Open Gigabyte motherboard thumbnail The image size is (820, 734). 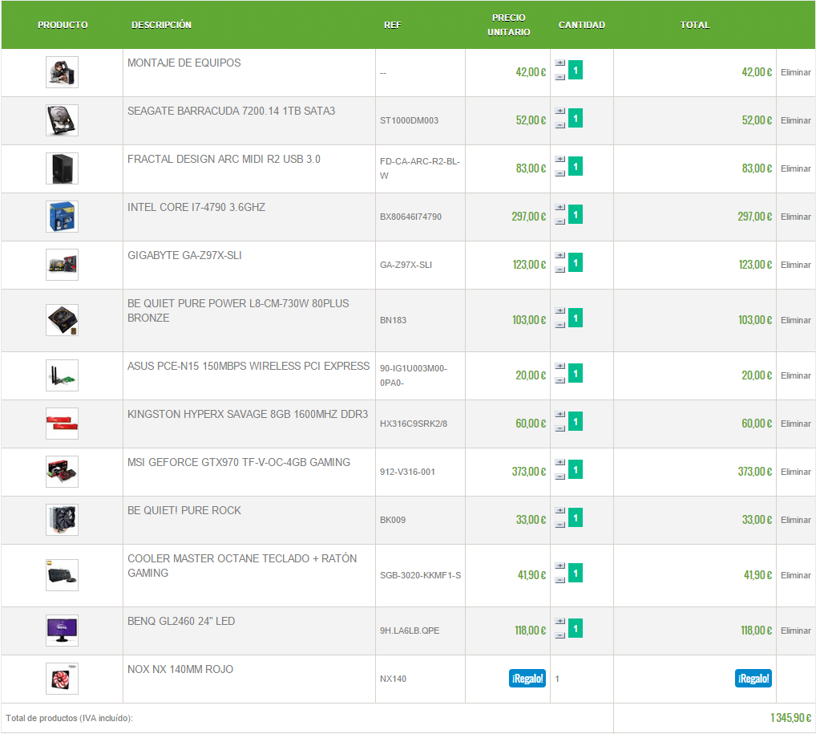(x=62, y=265)
